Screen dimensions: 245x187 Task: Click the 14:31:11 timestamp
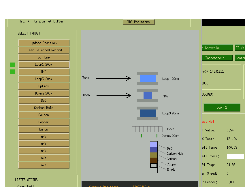pyautogui.click(x=217, y=71)
